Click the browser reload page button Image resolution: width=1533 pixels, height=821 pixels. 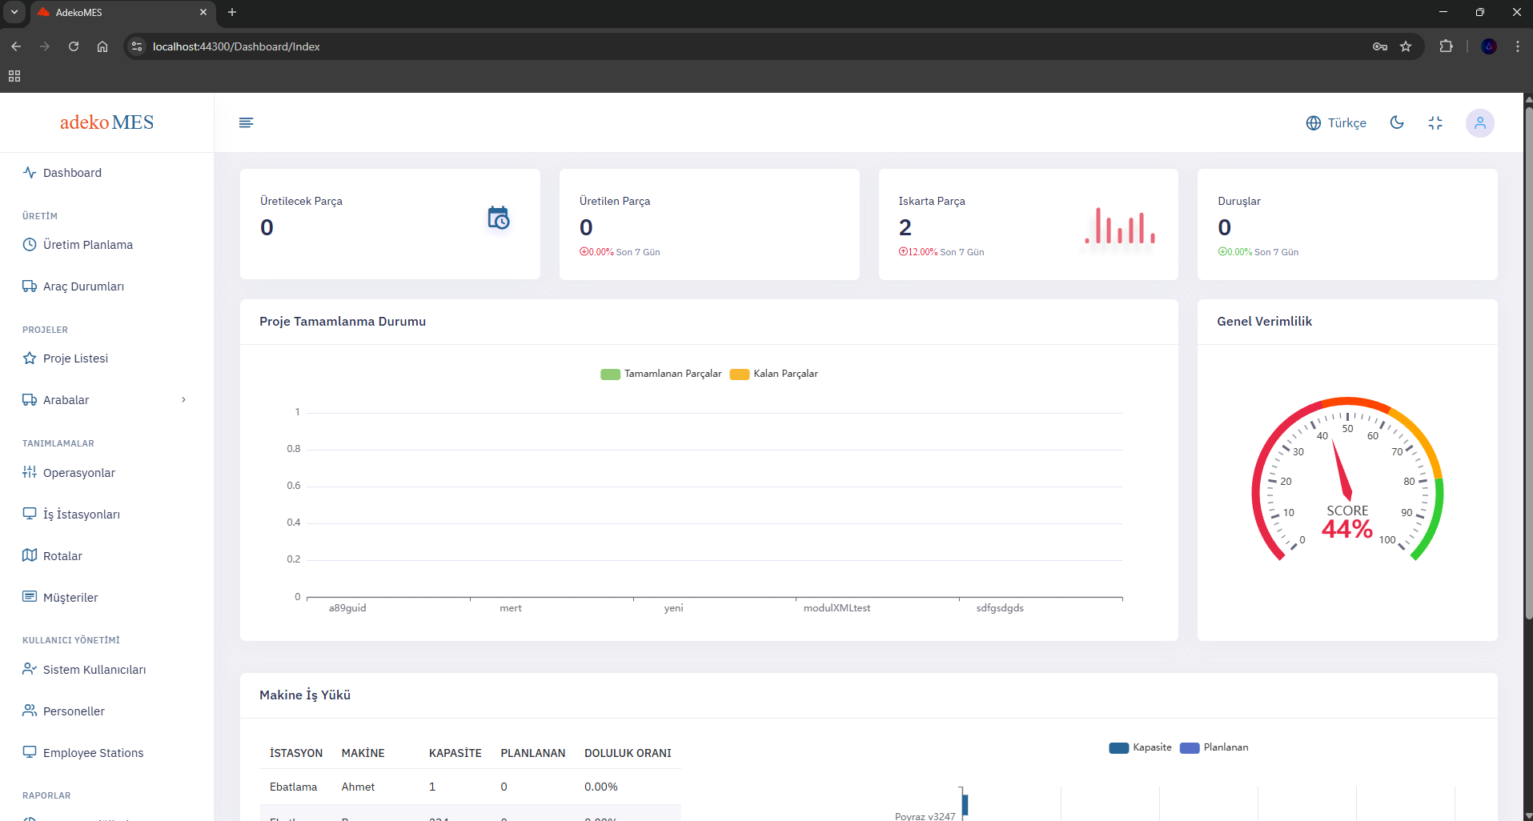[x=74, y=46]
